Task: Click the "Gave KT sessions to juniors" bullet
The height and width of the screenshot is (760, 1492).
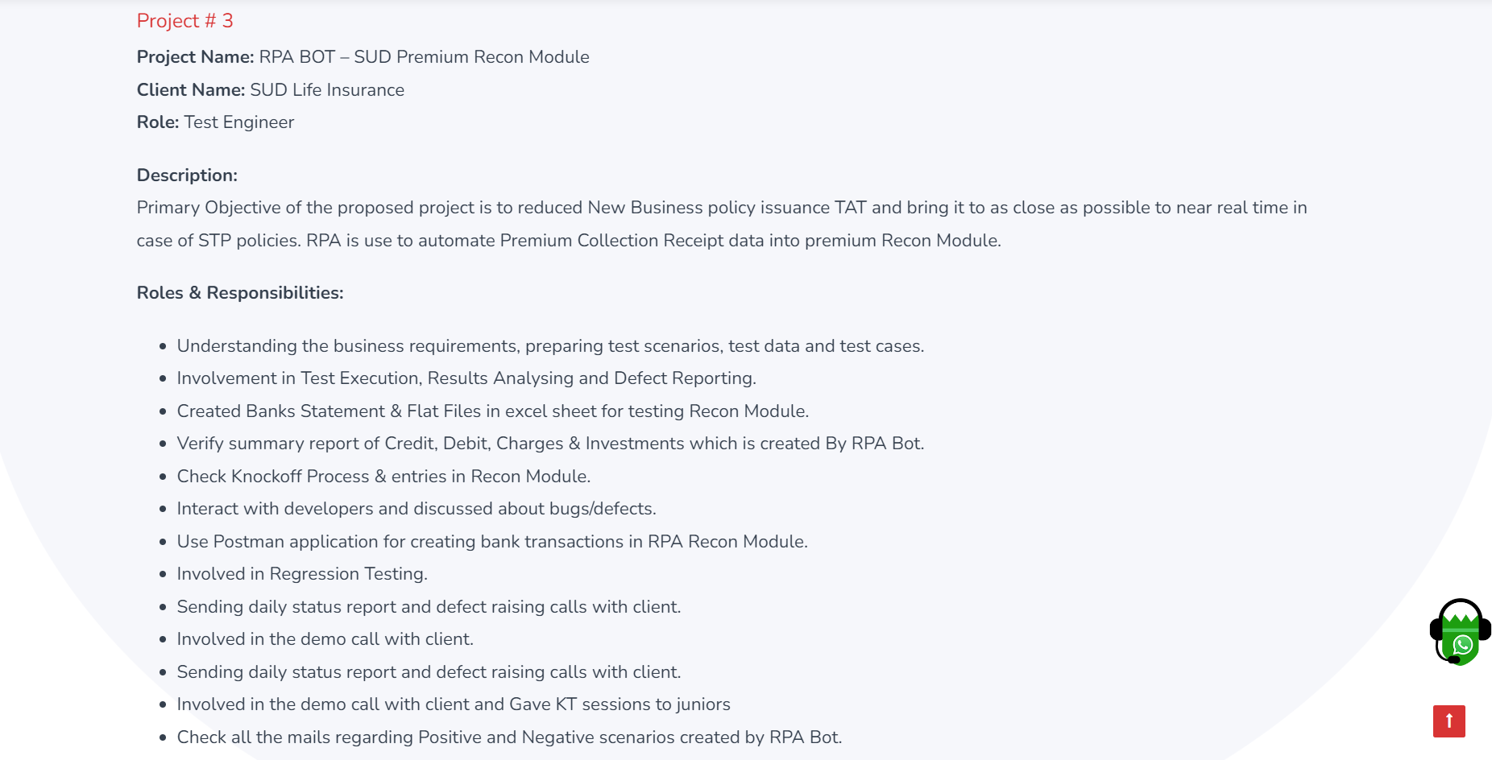Action: tap(454, 704)
